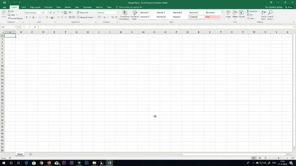Switch to Page Break Preview in status bar
This screenshot has width=296, height=166.
click(265, 158)
